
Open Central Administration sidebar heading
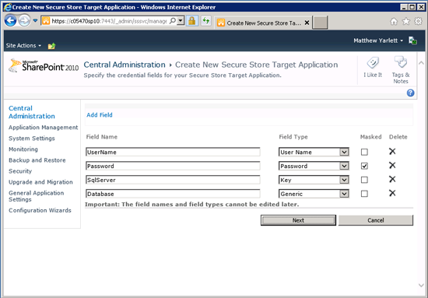point(32,112)
